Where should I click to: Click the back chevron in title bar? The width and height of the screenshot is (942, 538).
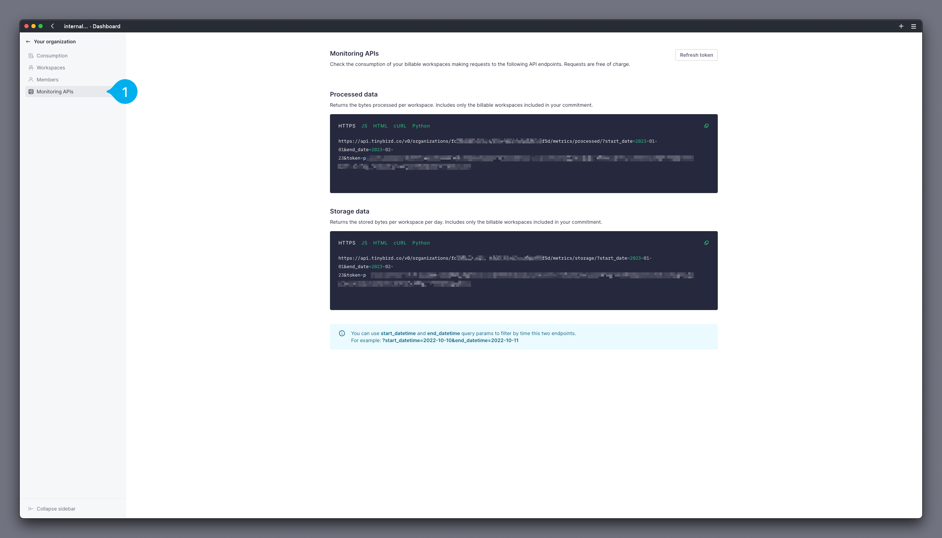(53, 26)
